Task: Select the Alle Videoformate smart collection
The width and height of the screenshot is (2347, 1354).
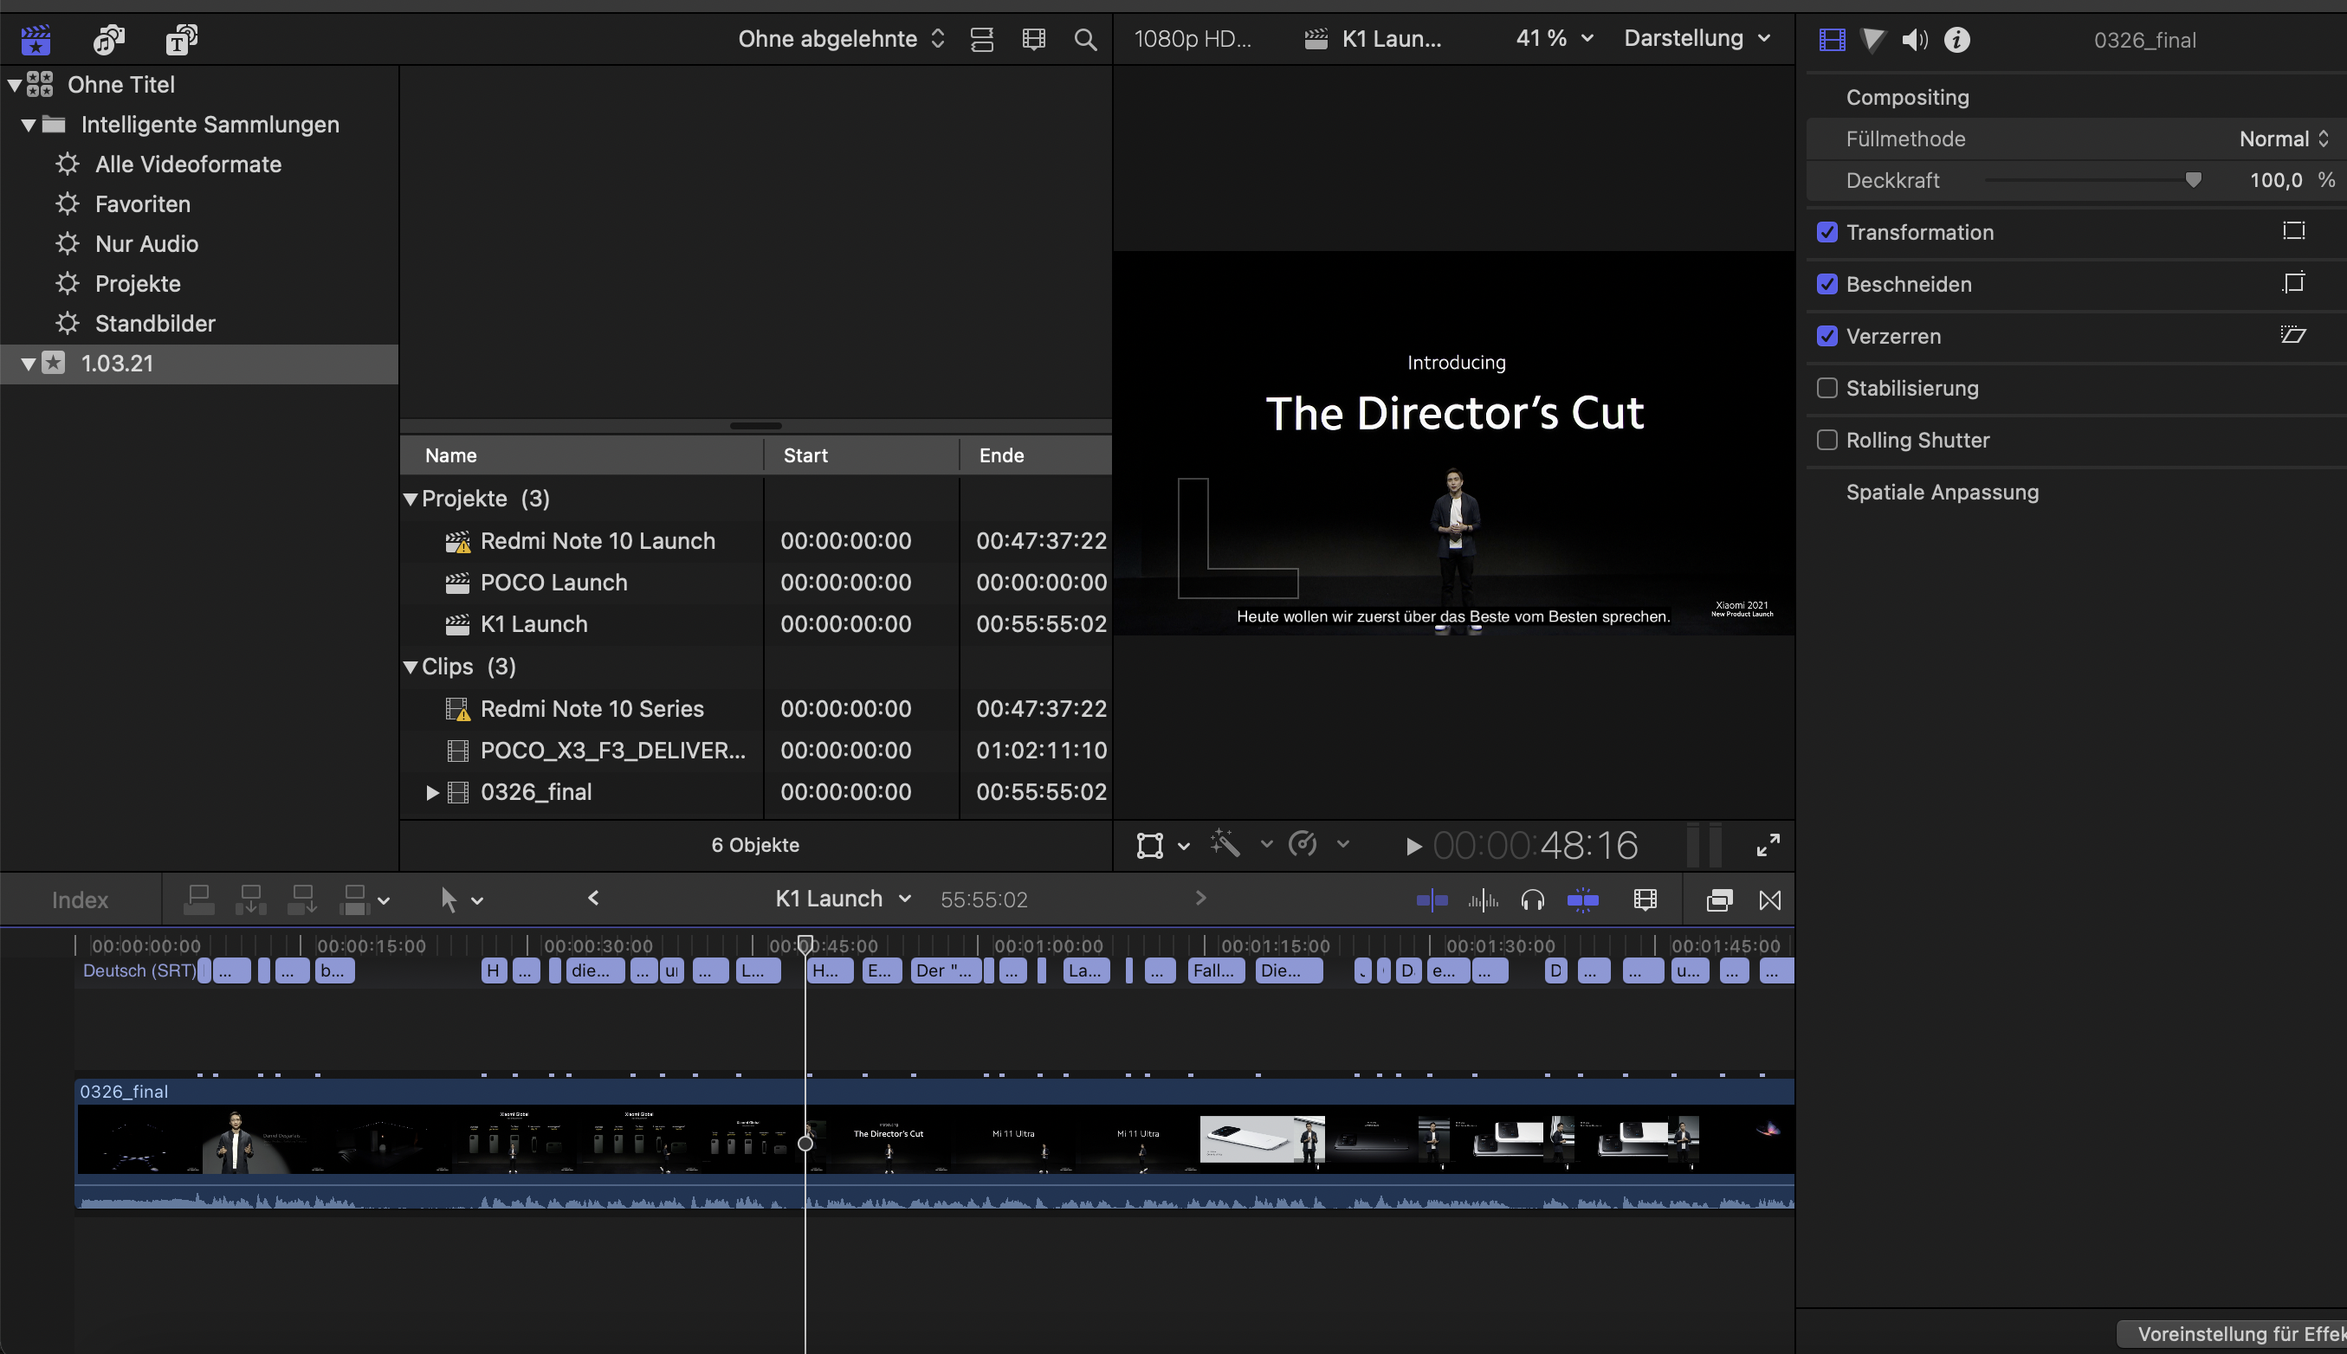Action: [188, 164]
